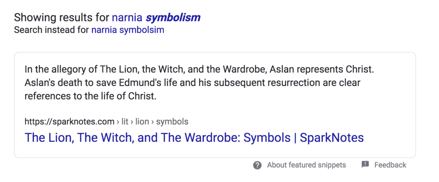Click the word 'SparkNotes' in the result title
439x182 pixels.
click(x=332, y=138)
